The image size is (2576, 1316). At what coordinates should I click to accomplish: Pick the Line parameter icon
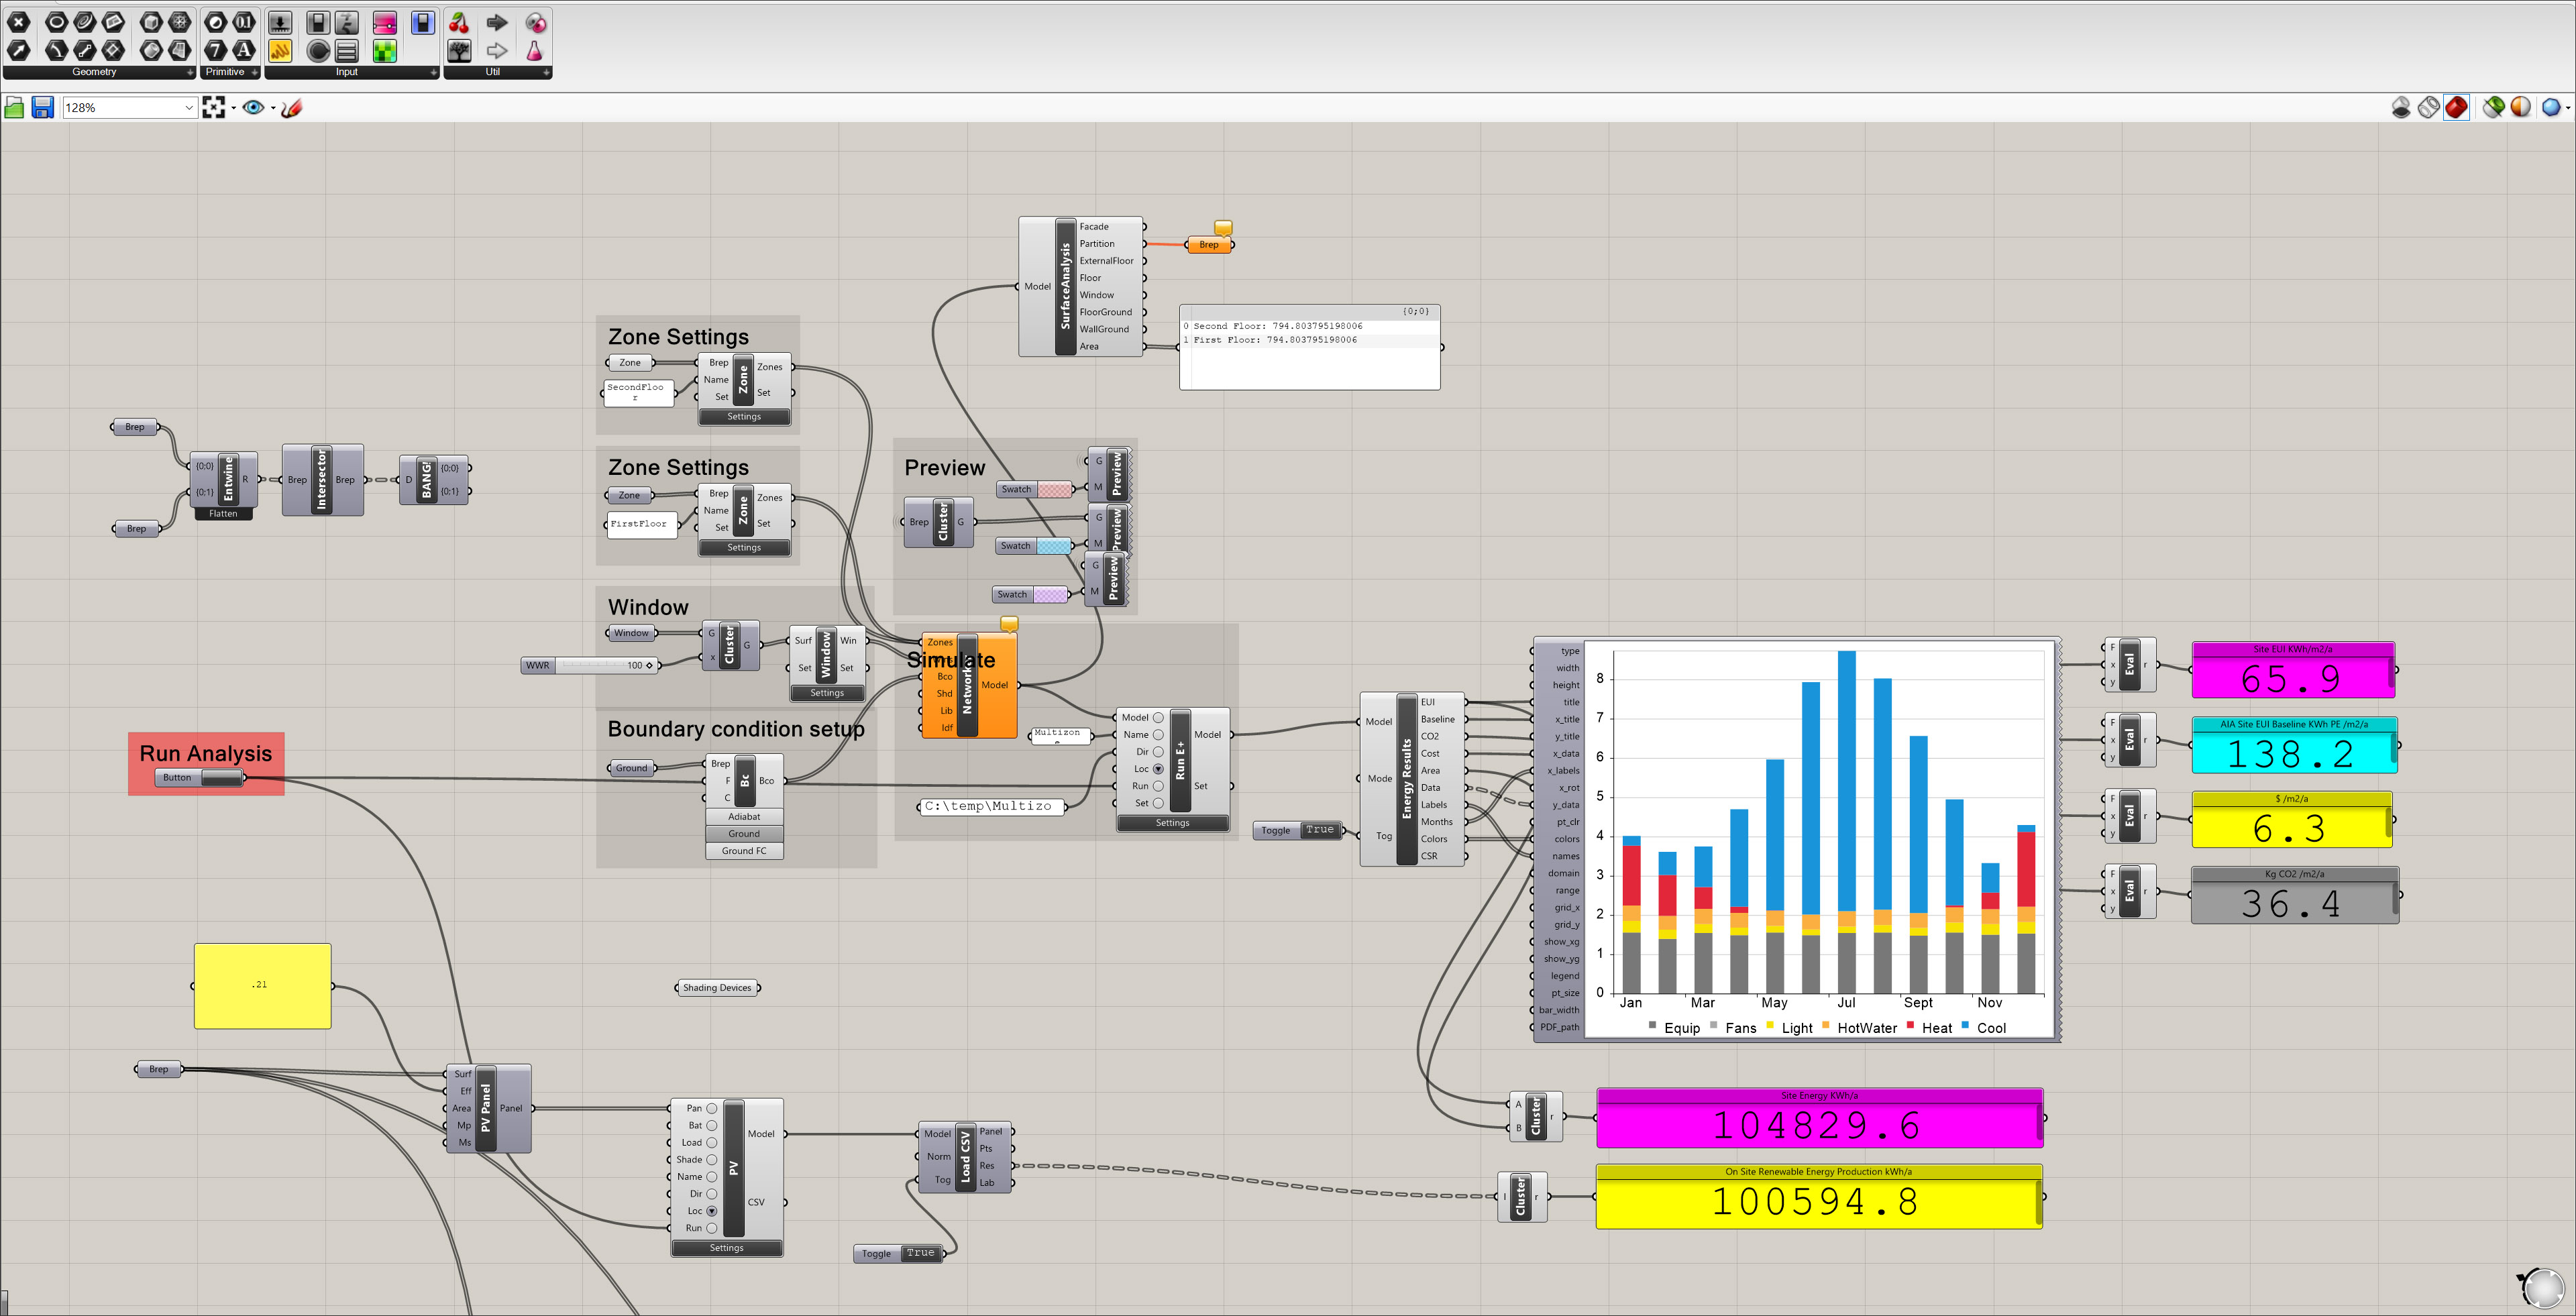pos(85,50)
